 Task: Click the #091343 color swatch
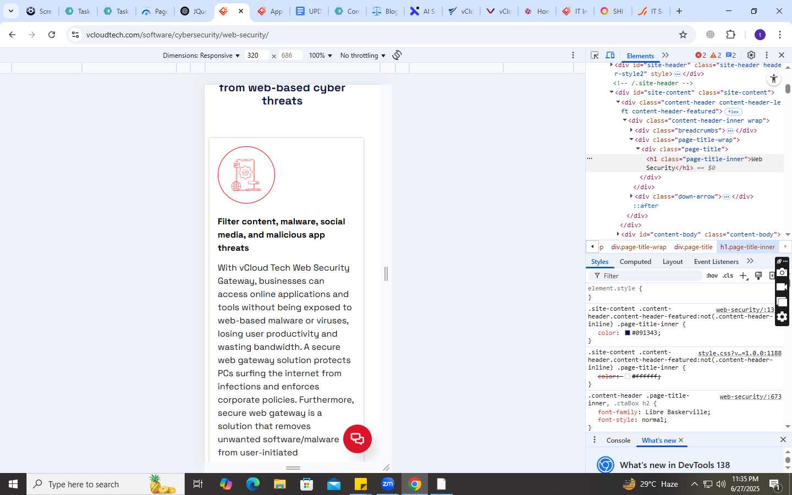627,333
